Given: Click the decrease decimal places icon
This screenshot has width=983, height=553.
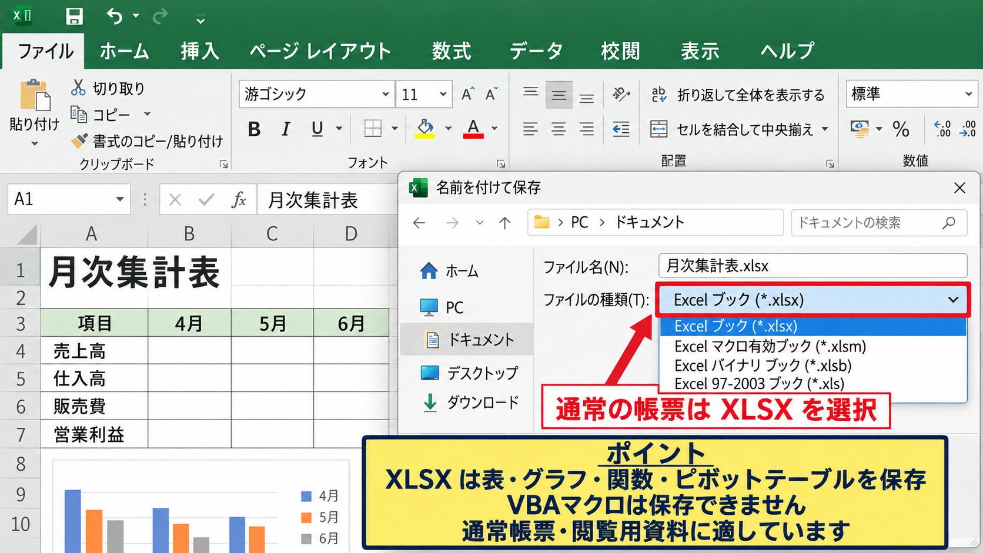Looking at the screenshot, I should click(967, 129).
